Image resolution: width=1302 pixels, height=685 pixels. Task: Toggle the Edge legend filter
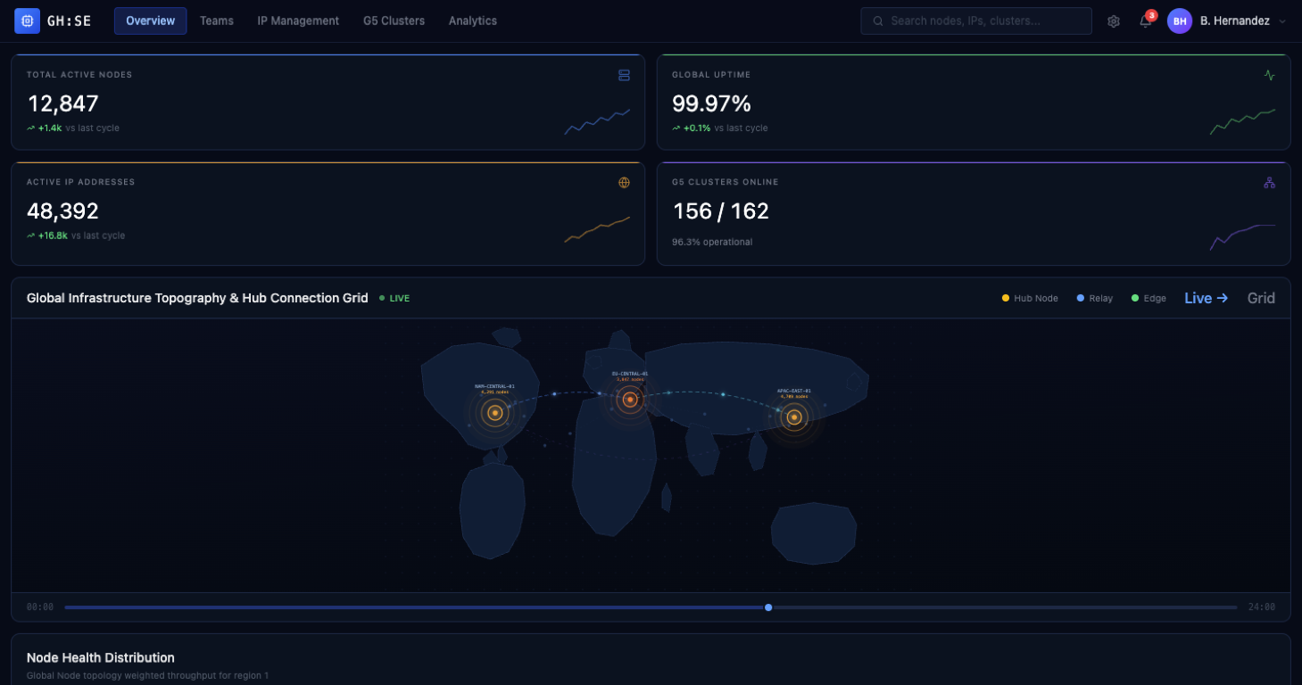[1149, 299]
